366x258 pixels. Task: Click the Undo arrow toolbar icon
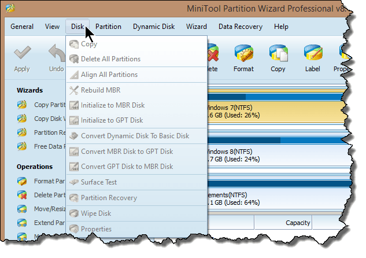57,53
